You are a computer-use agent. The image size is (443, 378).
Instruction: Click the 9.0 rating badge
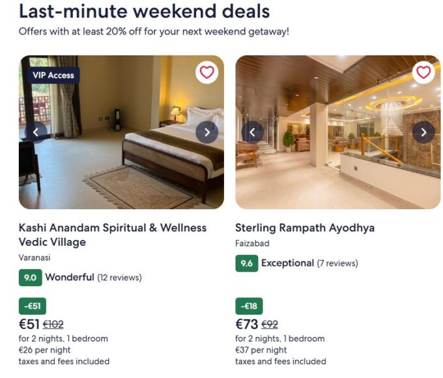(x=30, y=278)
